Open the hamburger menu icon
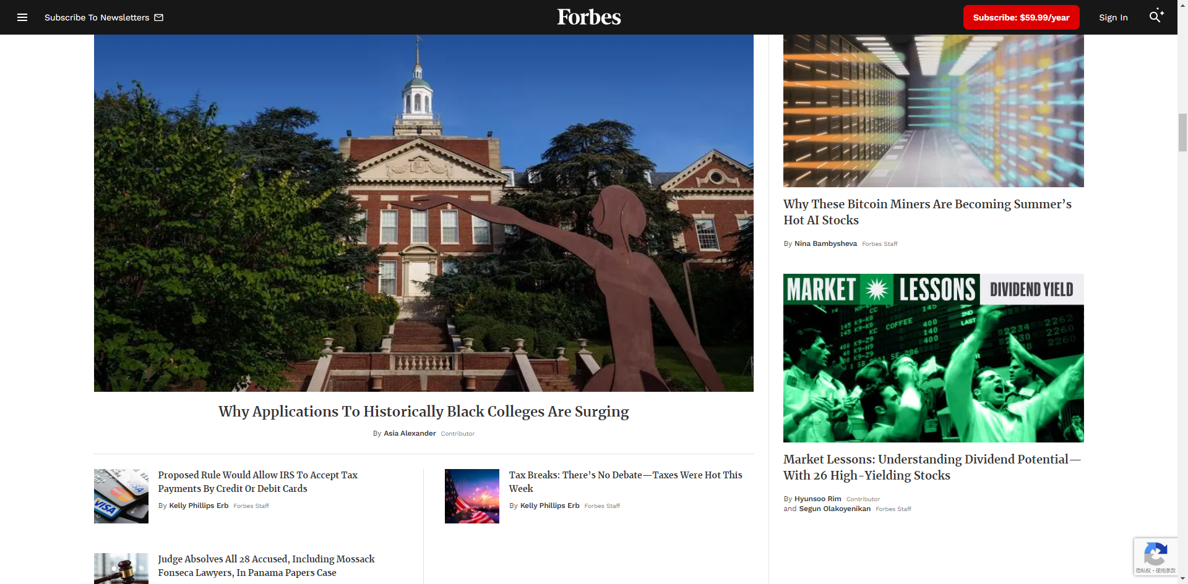 pyautogui.click(x=22, y=17)
